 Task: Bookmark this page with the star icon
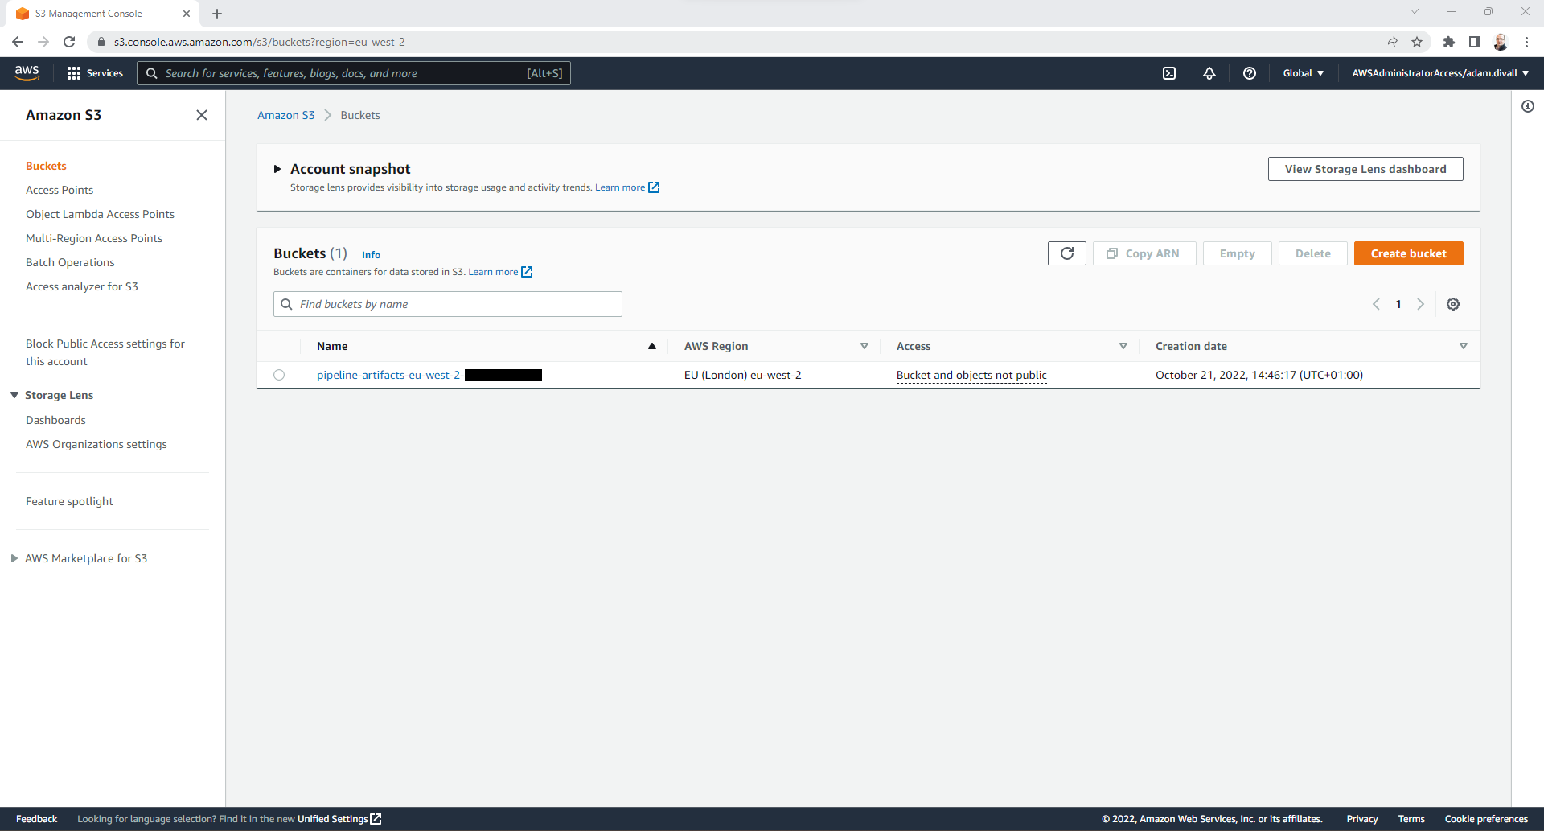click(1417, 42)
